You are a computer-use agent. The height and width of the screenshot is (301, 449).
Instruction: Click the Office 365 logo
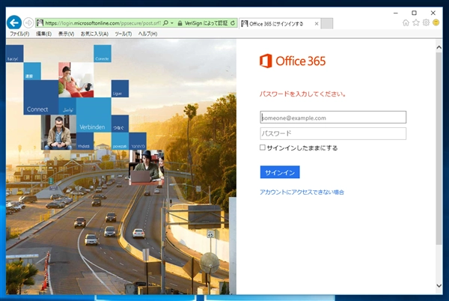point(293,61)
